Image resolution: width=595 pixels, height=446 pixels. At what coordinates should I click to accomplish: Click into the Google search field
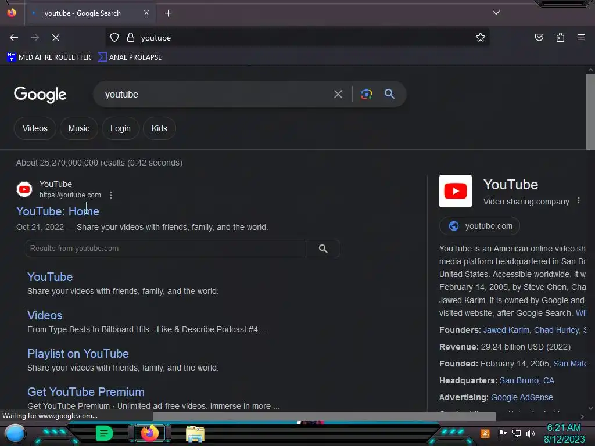pyautogui.click(x=214, y=94)
